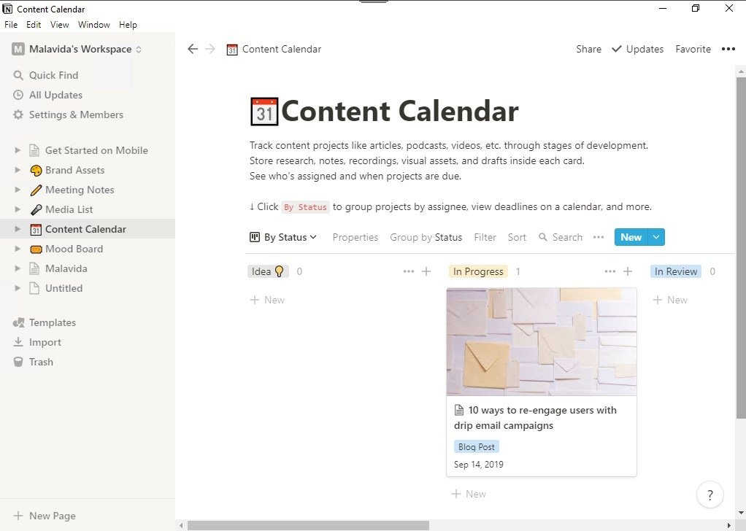Click the Mood Board ticket icon
This screenshot has width=746, height=531.
click(36, 249)
